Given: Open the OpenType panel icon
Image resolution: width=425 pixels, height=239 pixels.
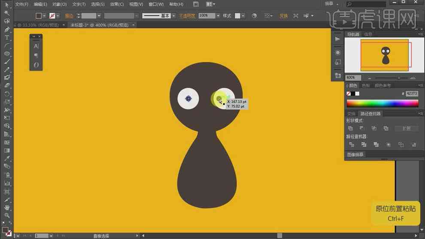Looking at the screenshot, I should pyautogui.click(x=36, y=65).
